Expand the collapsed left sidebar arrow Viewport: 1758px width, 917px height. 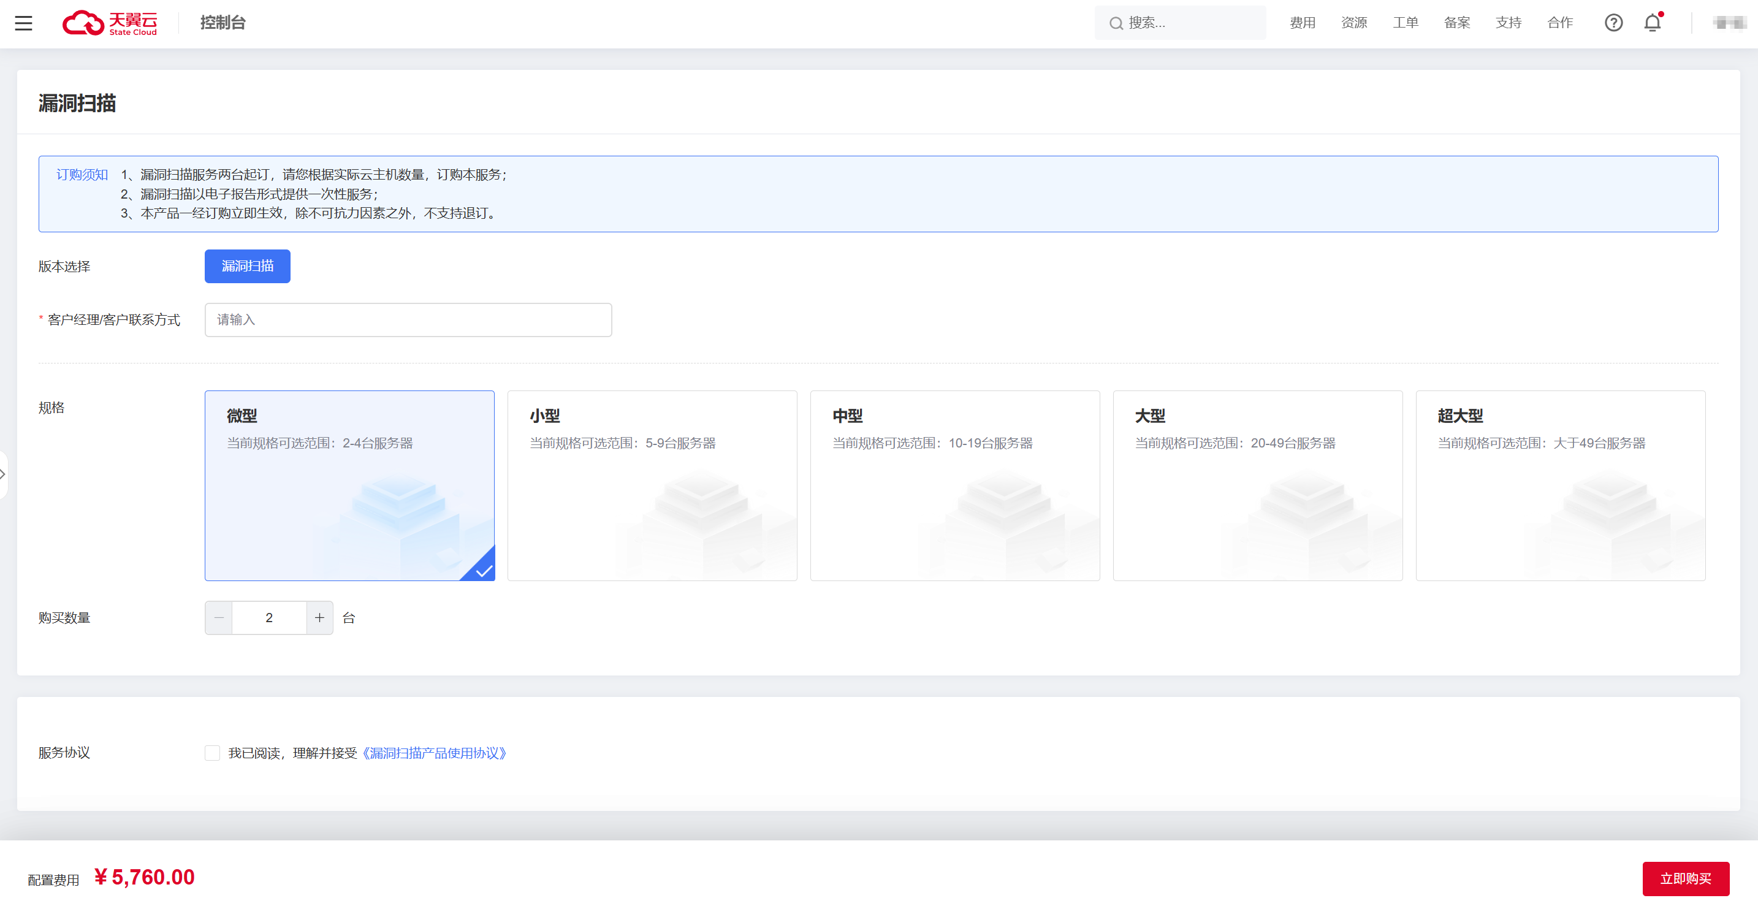[4, 474]
